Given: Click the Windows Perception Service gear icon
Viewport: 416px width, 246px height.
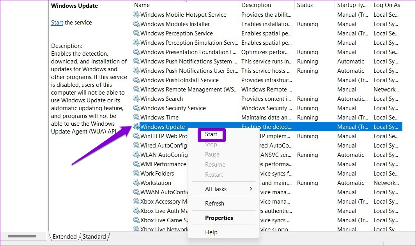Looking at the screenshot, I should coord(136,33).
